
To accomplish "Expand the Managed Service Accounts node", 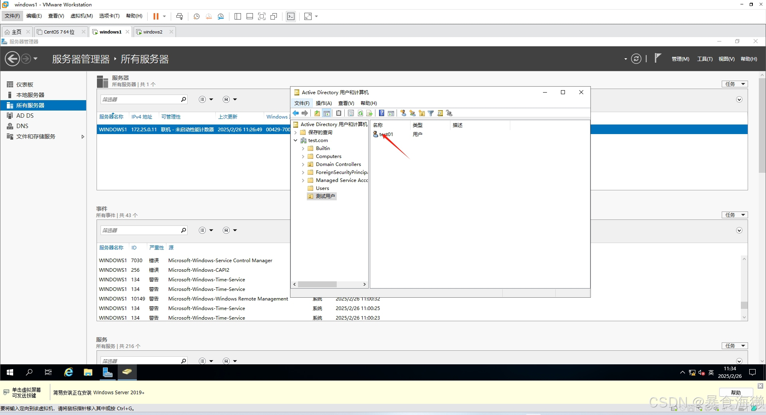I will tap(303, 180).
